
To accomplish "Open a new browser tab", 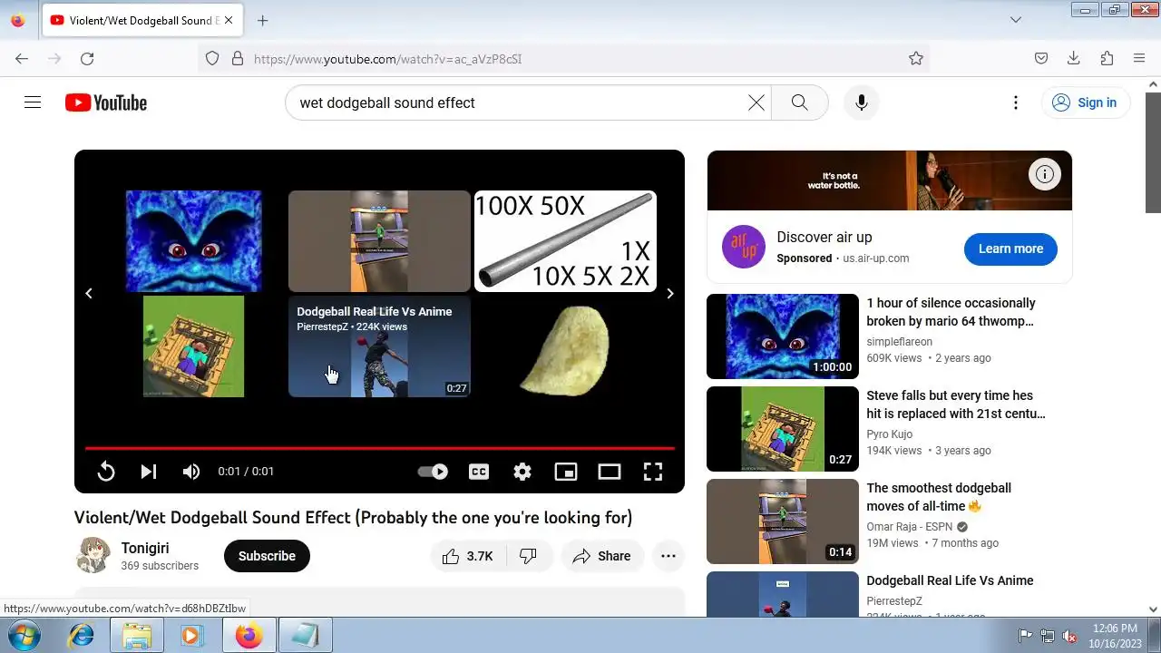I will pos(263,20).
